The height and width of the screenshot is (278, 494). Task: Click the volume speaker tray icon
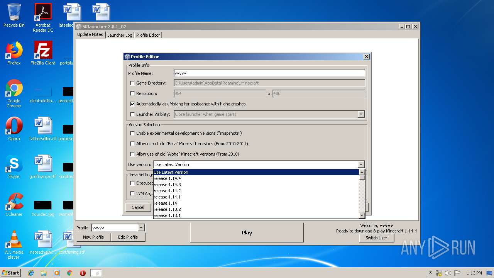(x=448, y=273)
